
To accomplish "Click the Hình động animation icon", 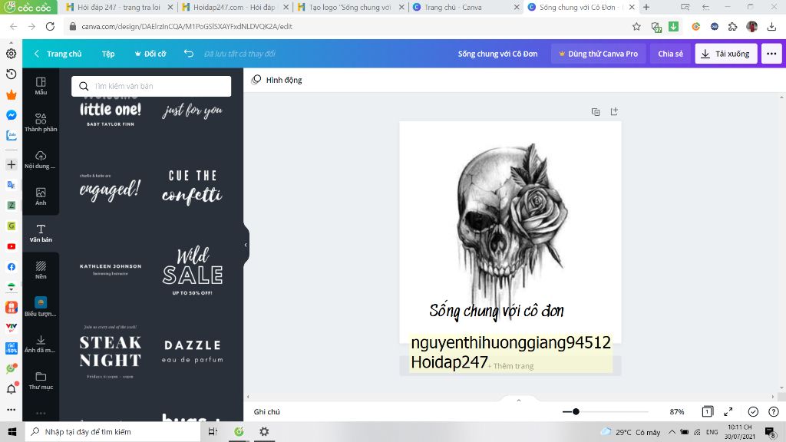I will pyautogui.click(x=256, y=80).
